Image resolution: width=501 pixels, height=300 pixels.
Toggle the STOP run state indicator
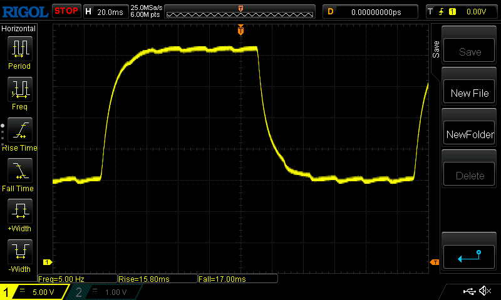pyautogui.click(x=66, y=11)
